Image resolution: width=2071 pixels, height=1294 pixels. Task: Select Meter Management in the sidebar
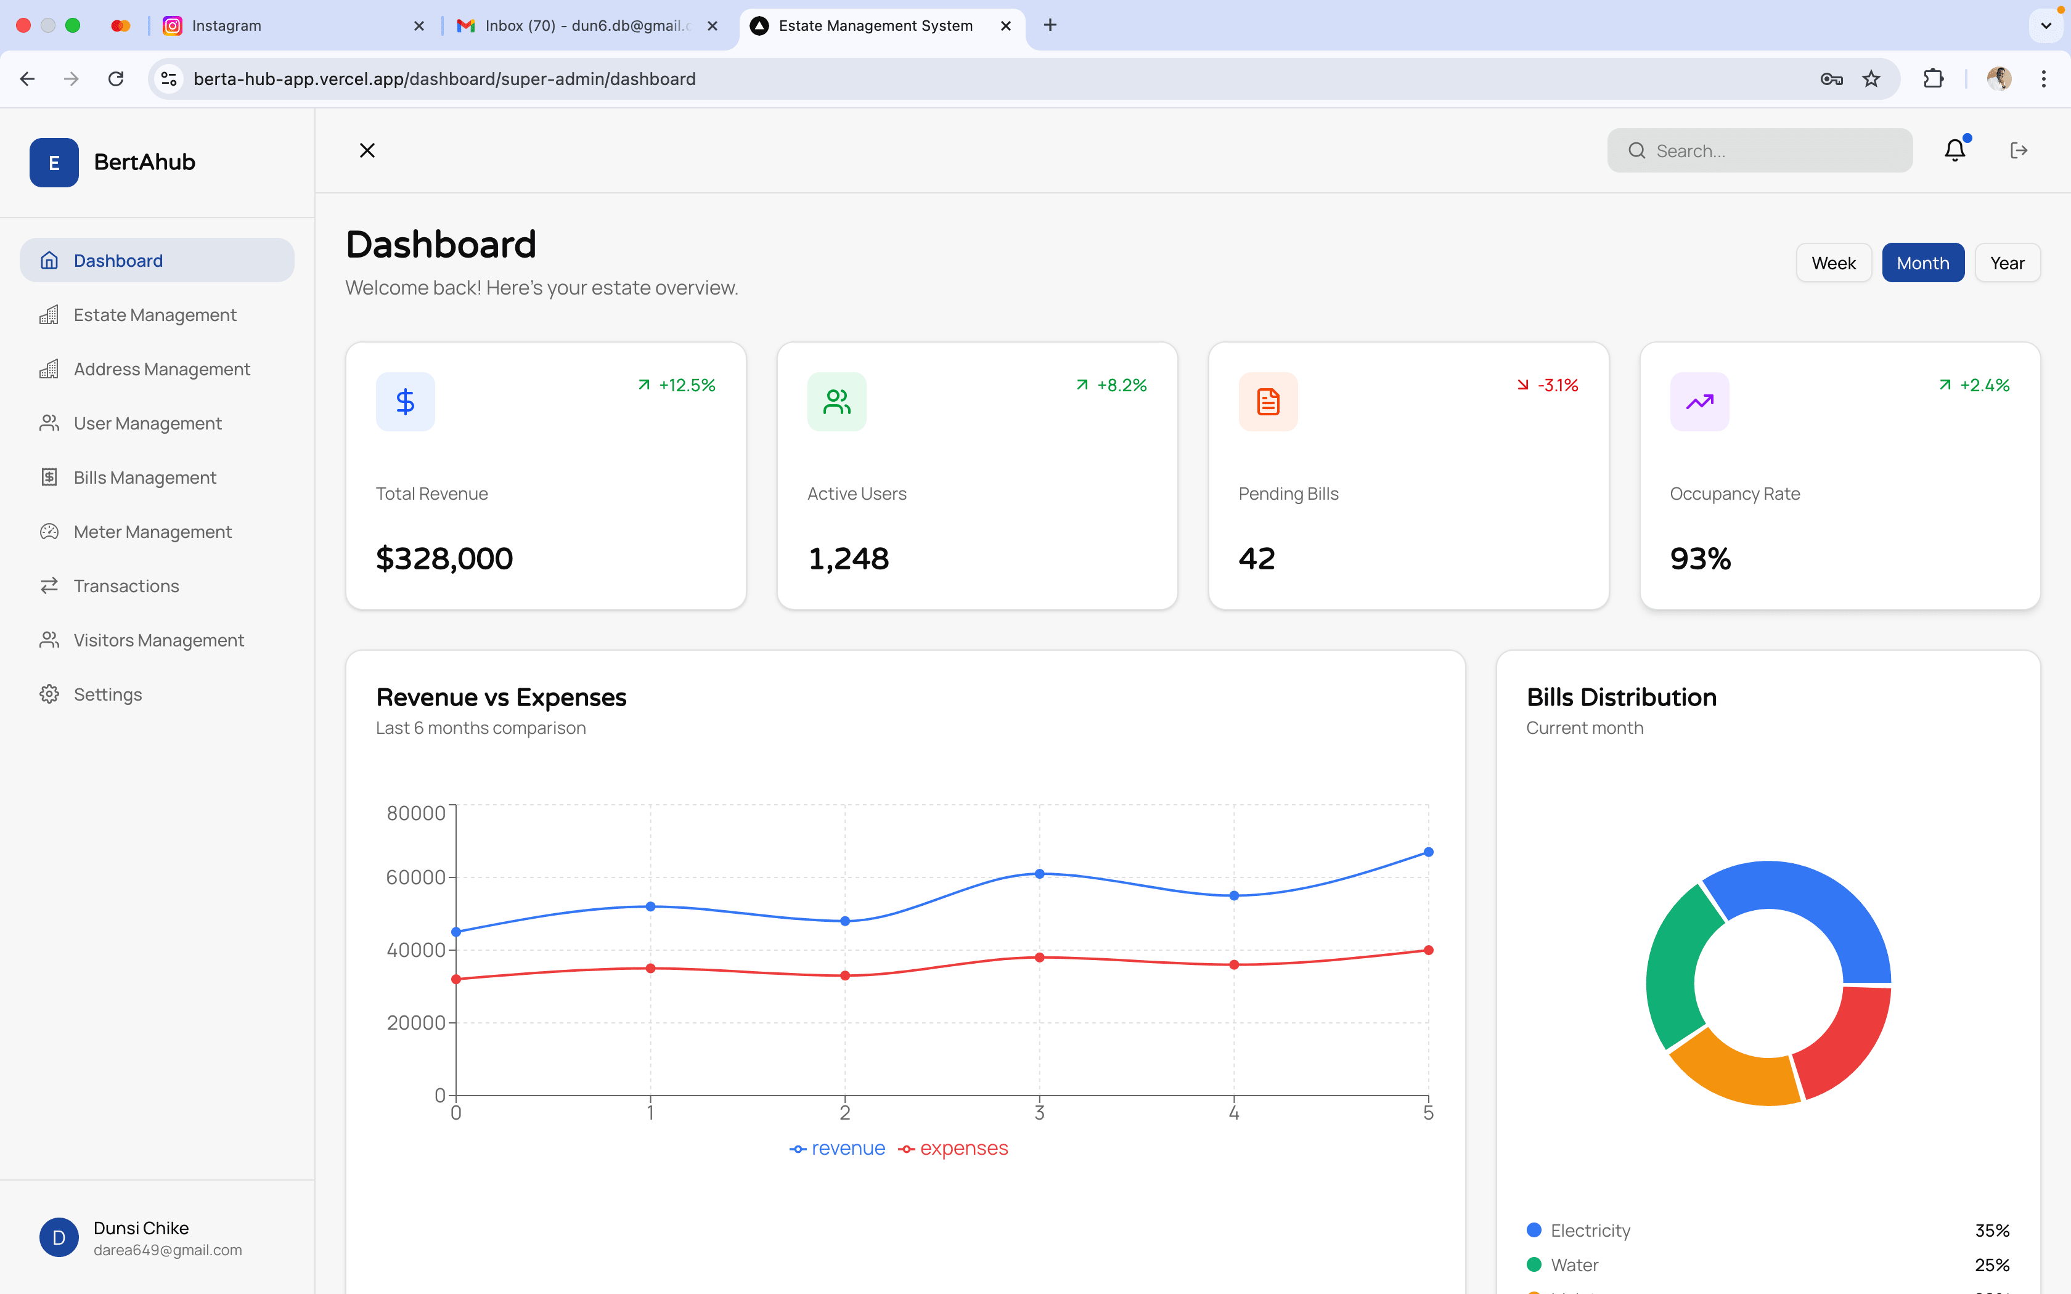pyautogui.click(x=152, y=531)
